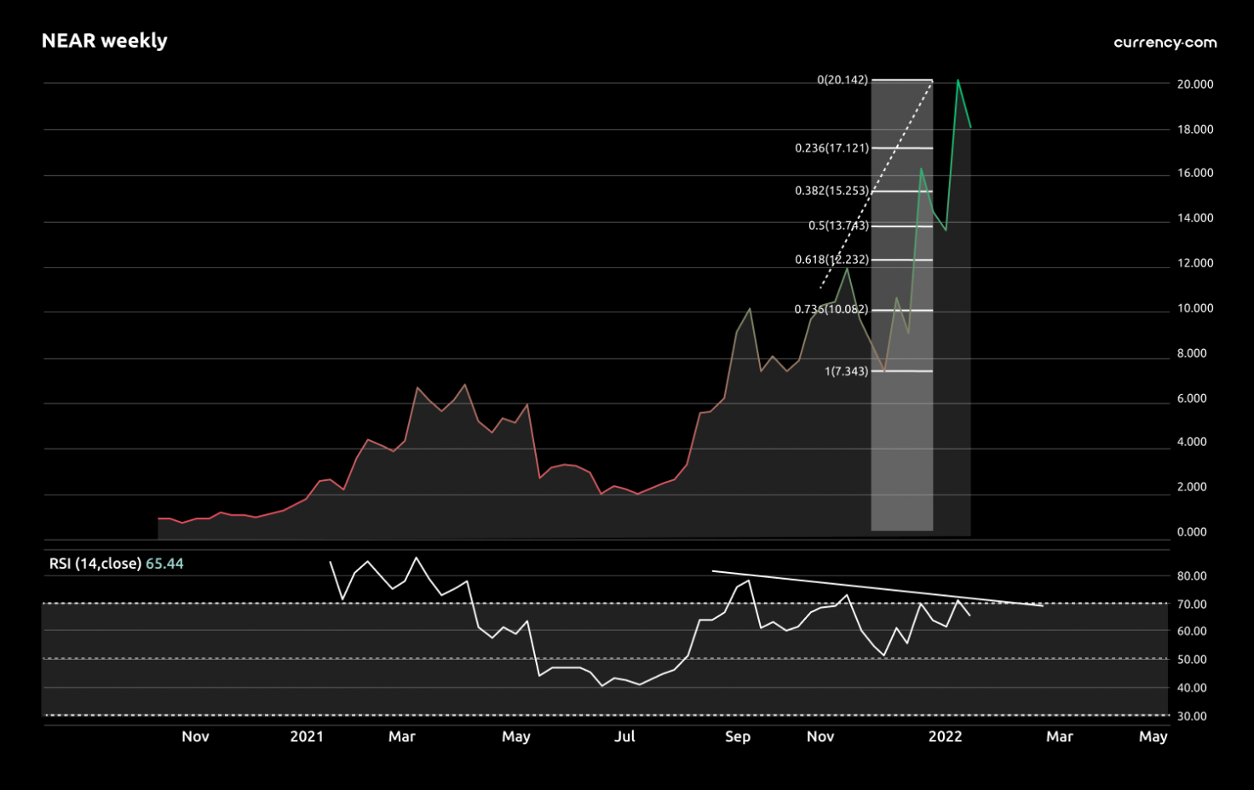This screenshot has height=790, width=1254.
Task: Click the RSI 50.00 axis label
Action: coord(1192,660)
